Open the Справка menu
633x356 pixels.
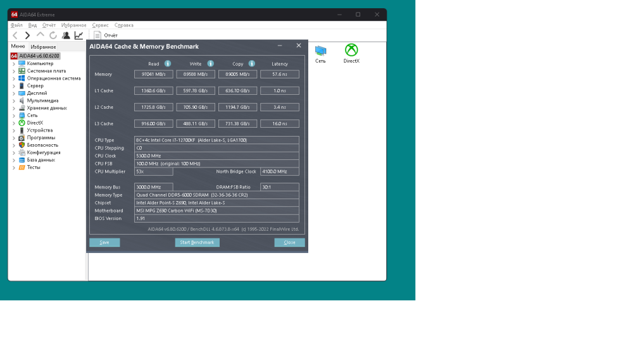click(123, 25)
